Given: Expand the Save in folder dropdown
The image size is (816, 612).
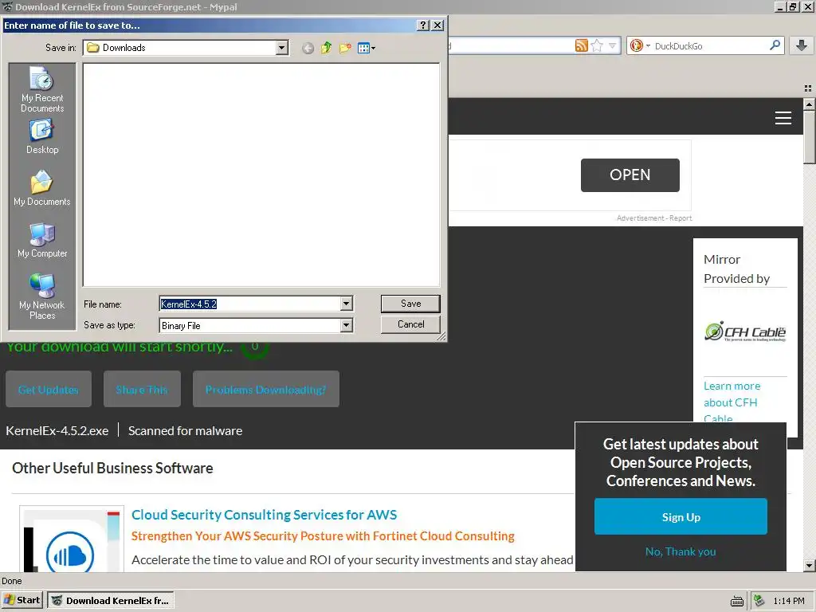Looking at the screenshot, I should [281, 48].
